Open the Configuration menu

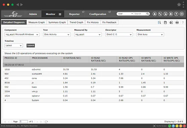(x=98, y=14)
